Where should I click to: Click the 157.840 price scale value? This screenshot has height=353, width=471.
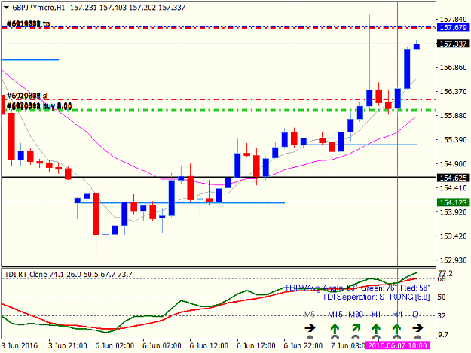tap(453, 20)
